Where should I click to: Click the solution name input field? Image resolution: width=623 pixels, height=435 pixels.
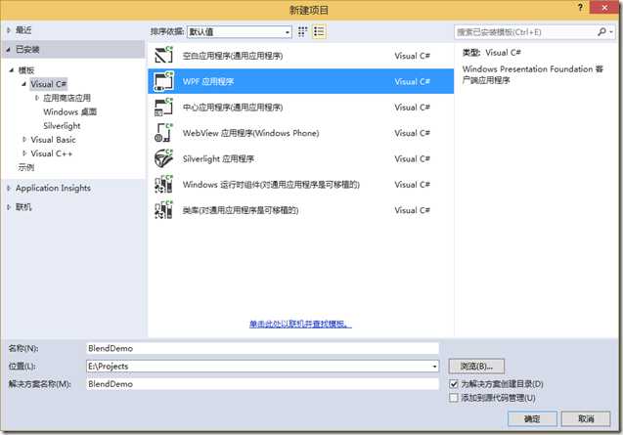(x=263, y=384)
